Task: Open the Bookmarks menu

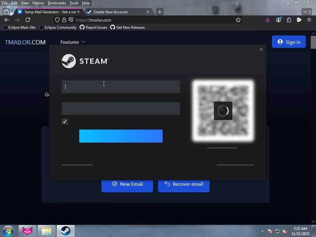Action: [x=57, y=3]
